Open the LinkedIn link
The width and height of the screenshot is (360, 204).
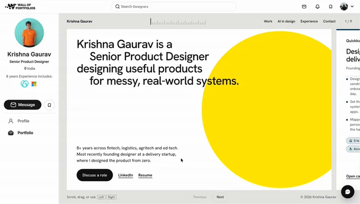(125, 175)
